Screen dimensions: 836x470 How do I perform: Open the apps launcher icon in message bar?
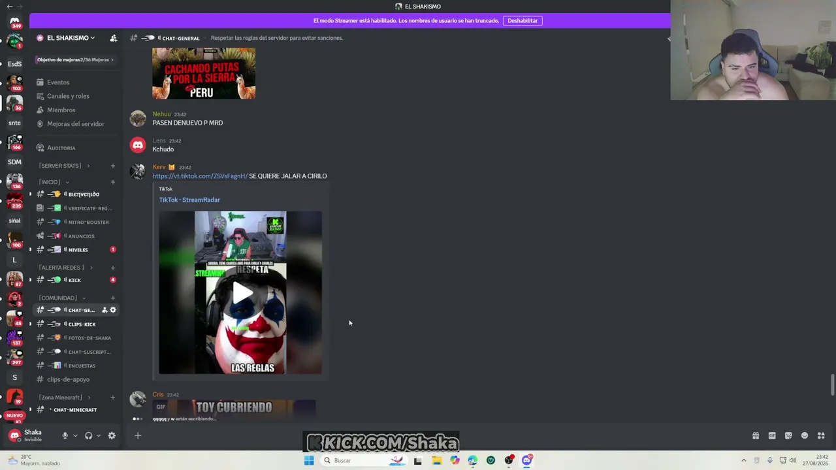821,435
